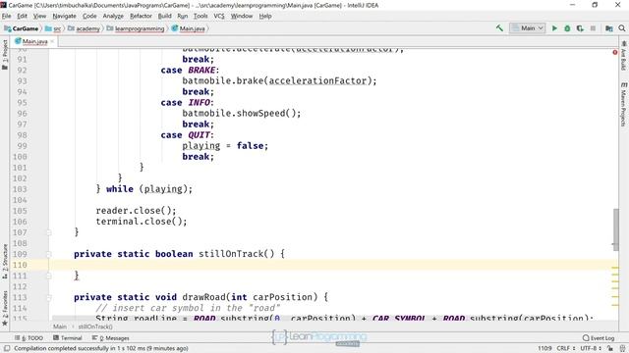Click the stillOnTrack method name
629x353 pixels.
(231, 254)
